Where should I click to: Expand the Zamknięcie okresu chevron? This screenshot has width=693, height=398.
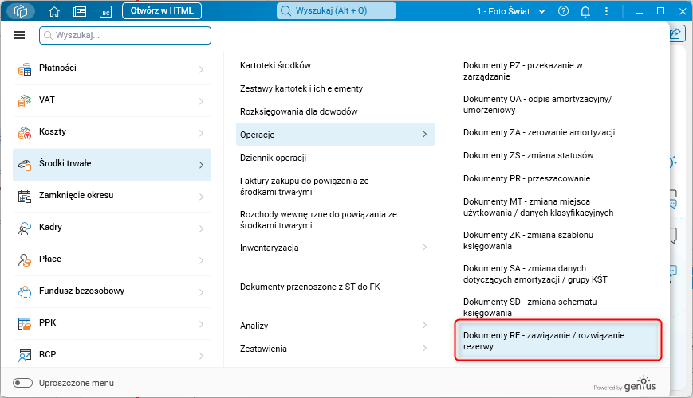click(201, 197)
